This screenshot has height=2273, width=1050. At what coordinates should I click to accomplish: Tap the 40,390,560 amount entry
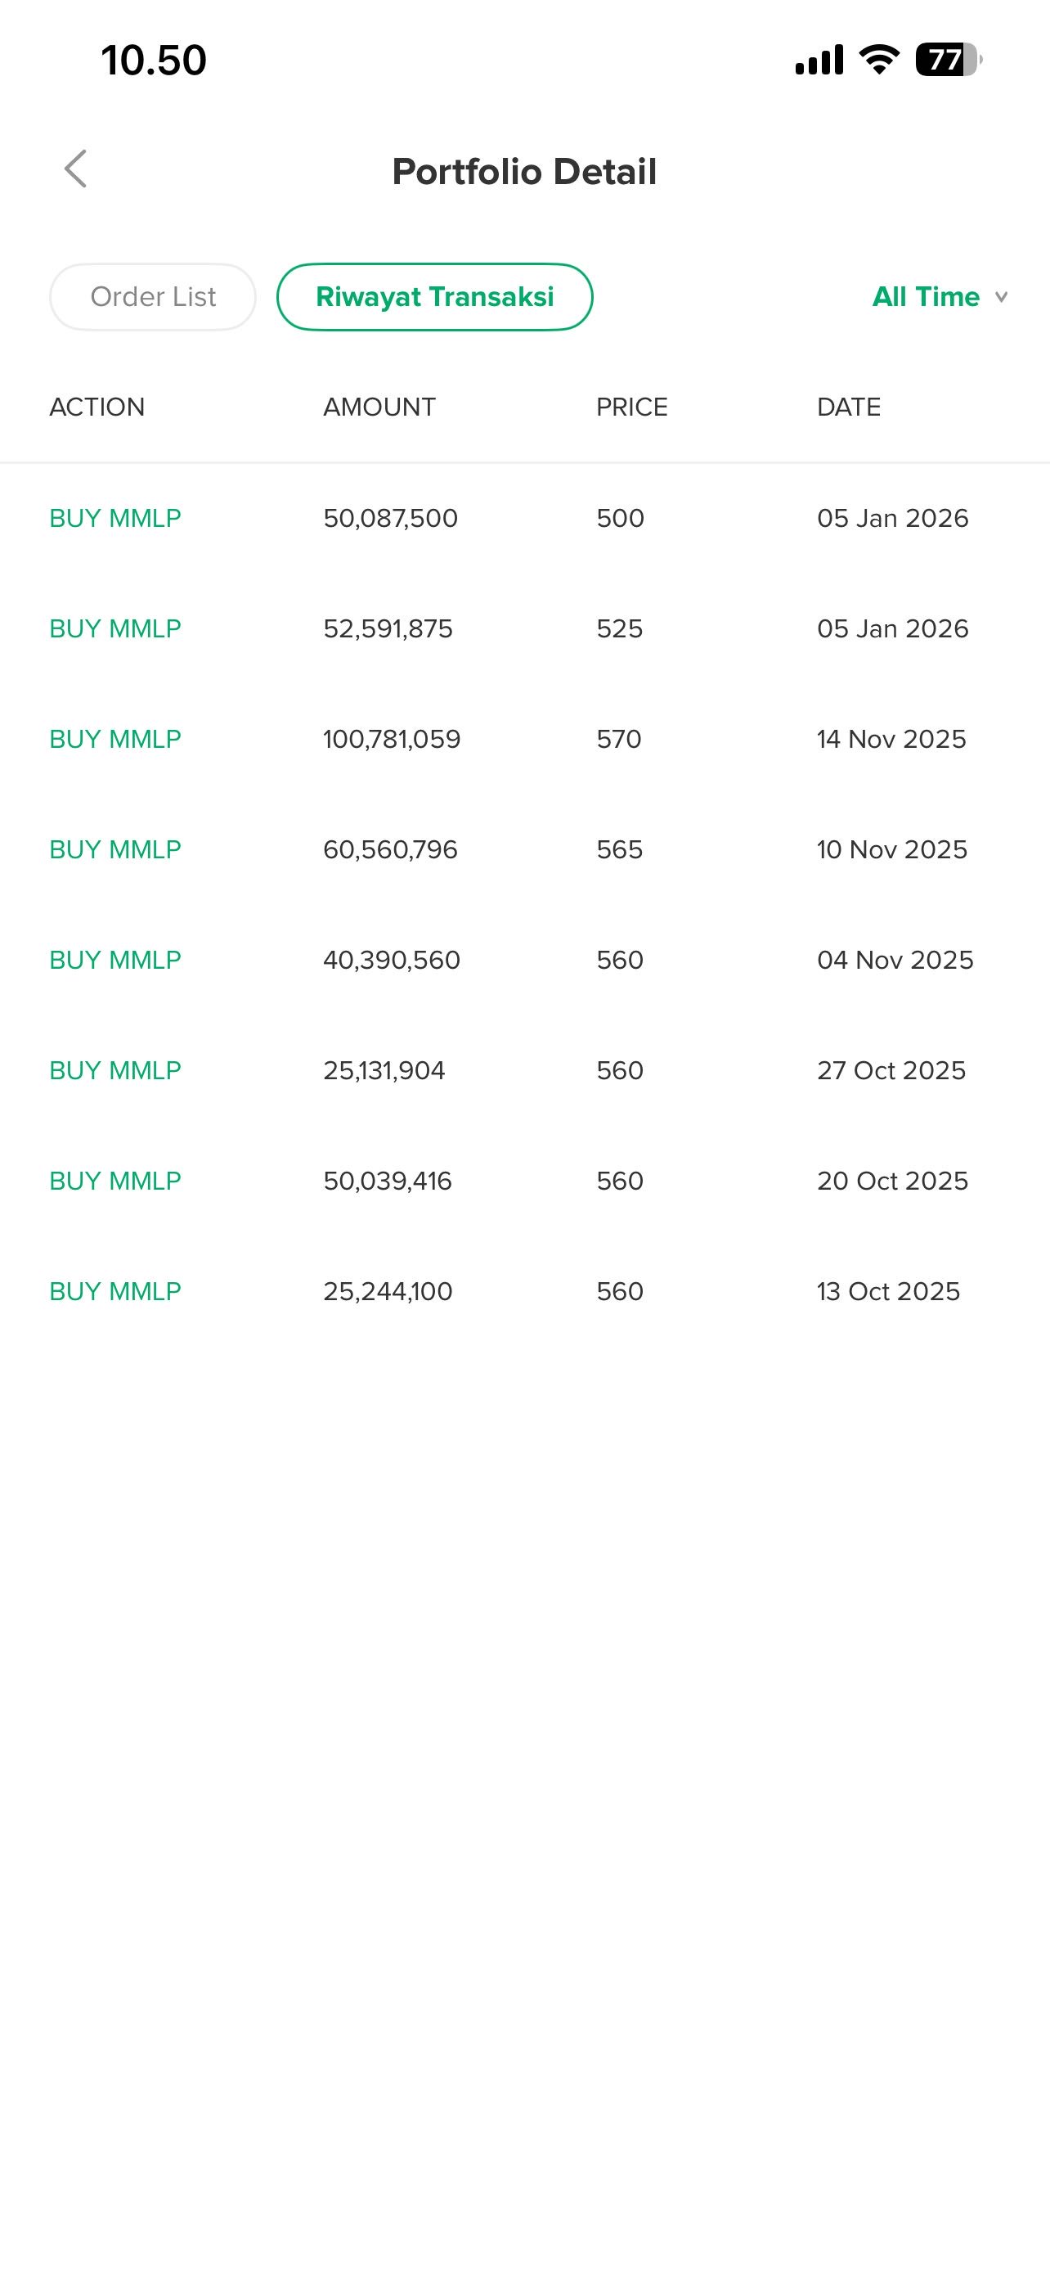tap(392, 959)
